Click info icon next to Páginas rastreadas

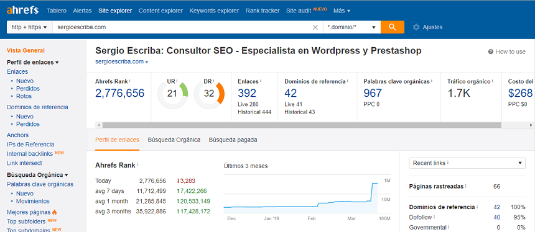coord(466,186)
